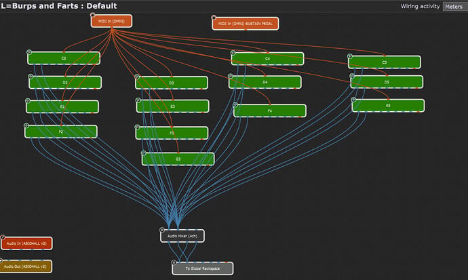Click the corner icon on the D4 block
Screen dimensions: 468x280
click(x=231, y=77)
